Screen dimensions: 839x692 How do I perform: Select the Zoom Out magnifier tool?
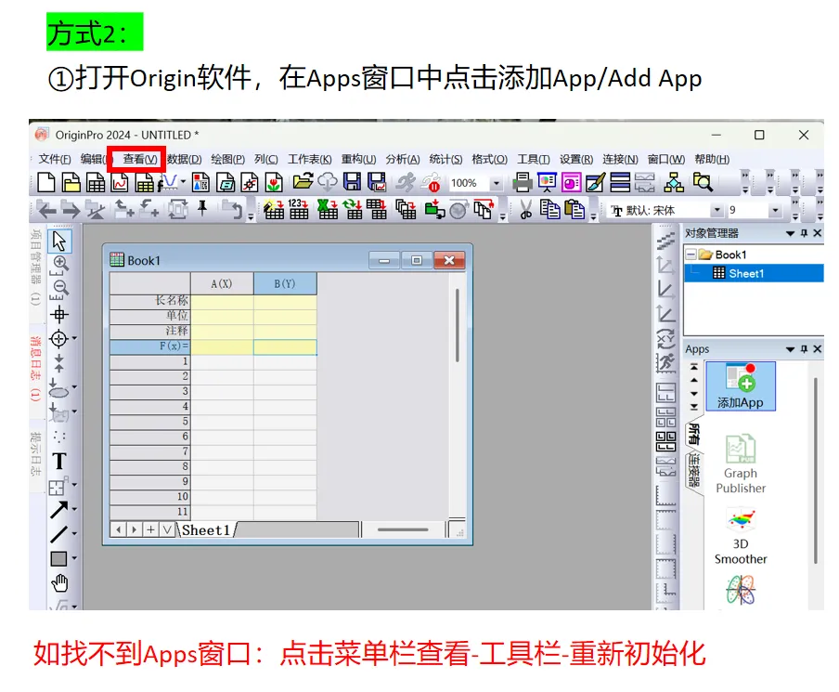coord(59,289)
